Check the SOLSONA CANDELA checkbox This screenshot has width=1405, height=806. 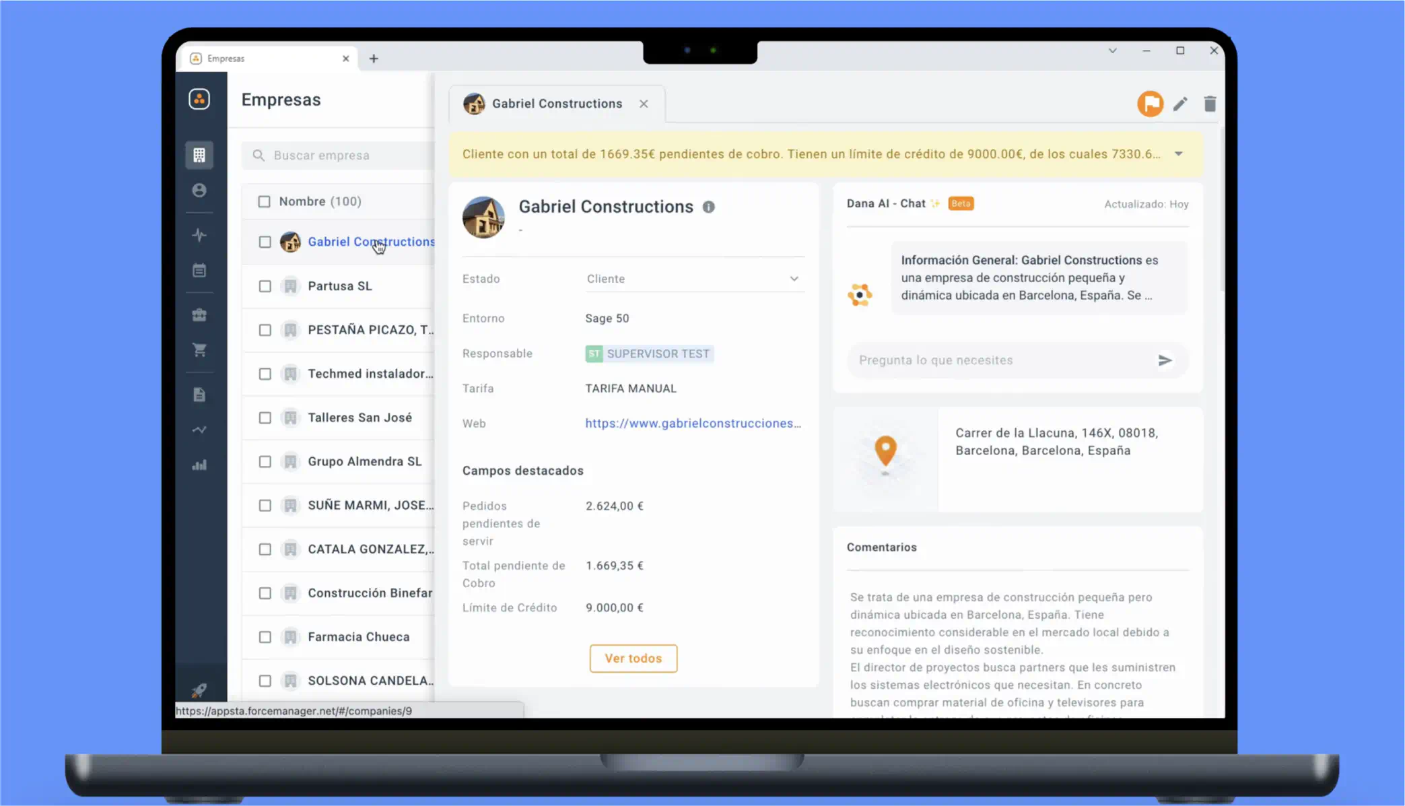click(265, 681)
